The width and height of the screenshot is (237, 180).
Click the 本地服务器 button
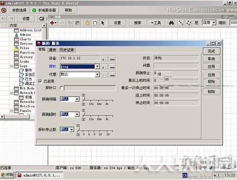45,10
